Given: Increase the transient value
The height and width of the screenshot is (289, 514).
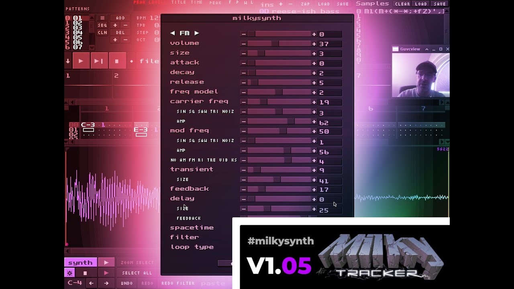Looking at the screenshot, I should [x=314, y=170].
